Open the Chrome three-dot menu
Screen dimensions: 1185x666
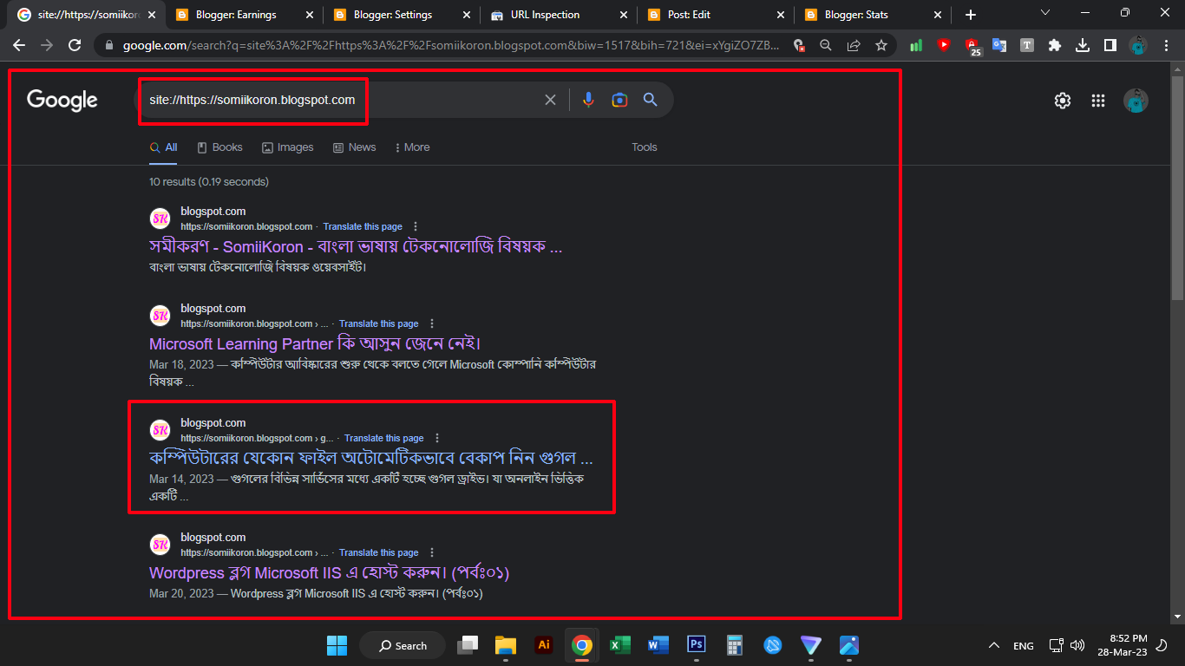pyautogui.click(x=1166, y=45)
